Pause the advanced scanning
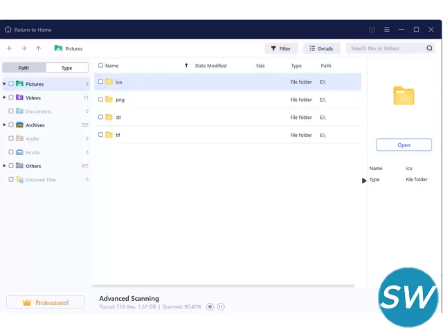Image resolution: width=443 pixels, height=332 pixels. point(221,306)
